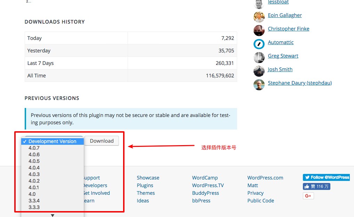Click the Facebook like thumbs-up button
Image resolution: width=354 pixels, height=217 pixels.
point(316,186)
